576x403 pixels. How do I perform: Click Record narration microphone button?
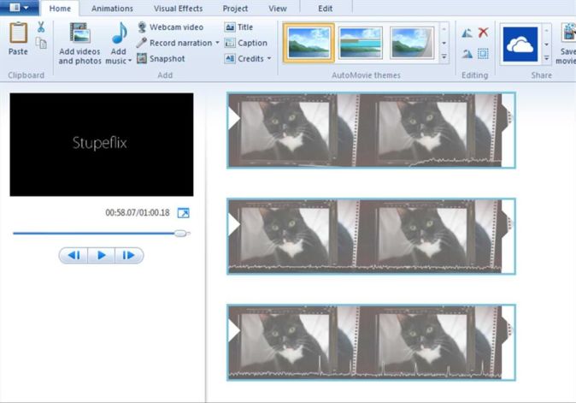(x=174, y=43)
